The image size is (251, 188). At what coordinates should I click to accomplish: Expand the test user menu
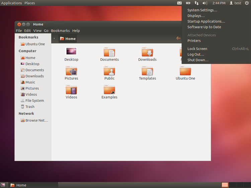(x=235, y=3)
